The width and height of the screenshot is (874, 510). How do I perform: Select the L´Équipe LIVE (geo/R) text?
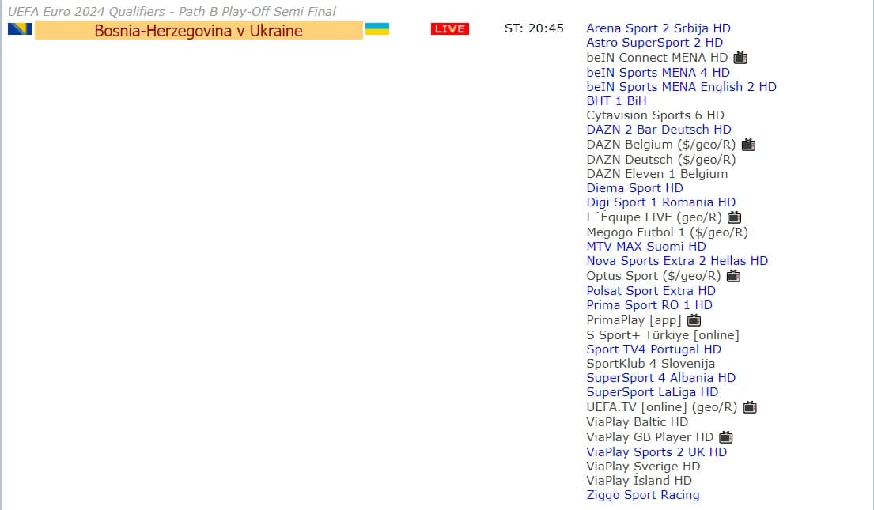tap(654, 217)
